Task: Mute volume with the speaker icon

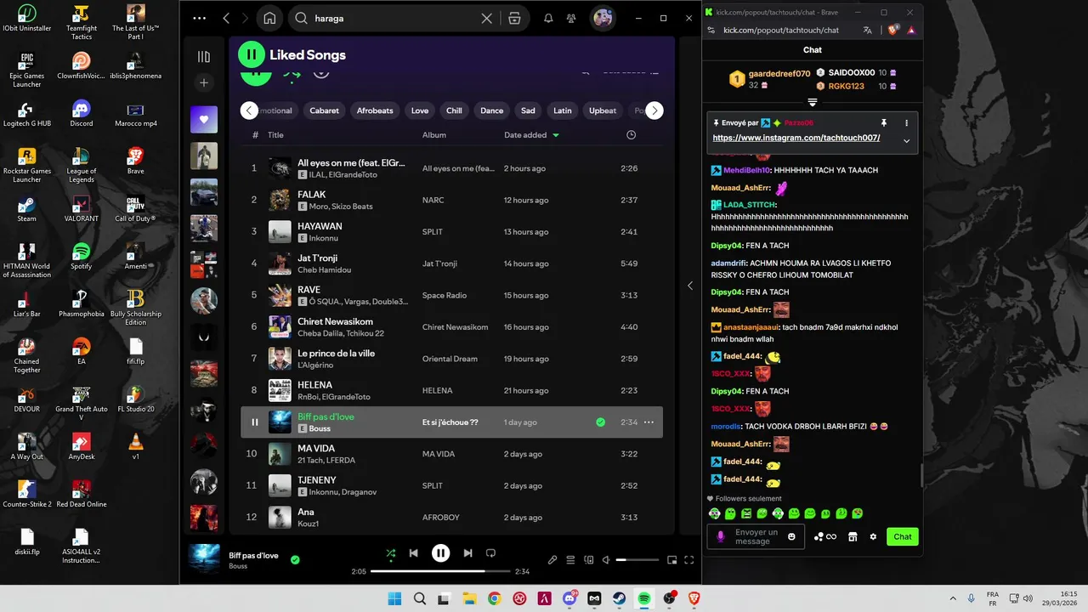Action: tap(606, 560)
